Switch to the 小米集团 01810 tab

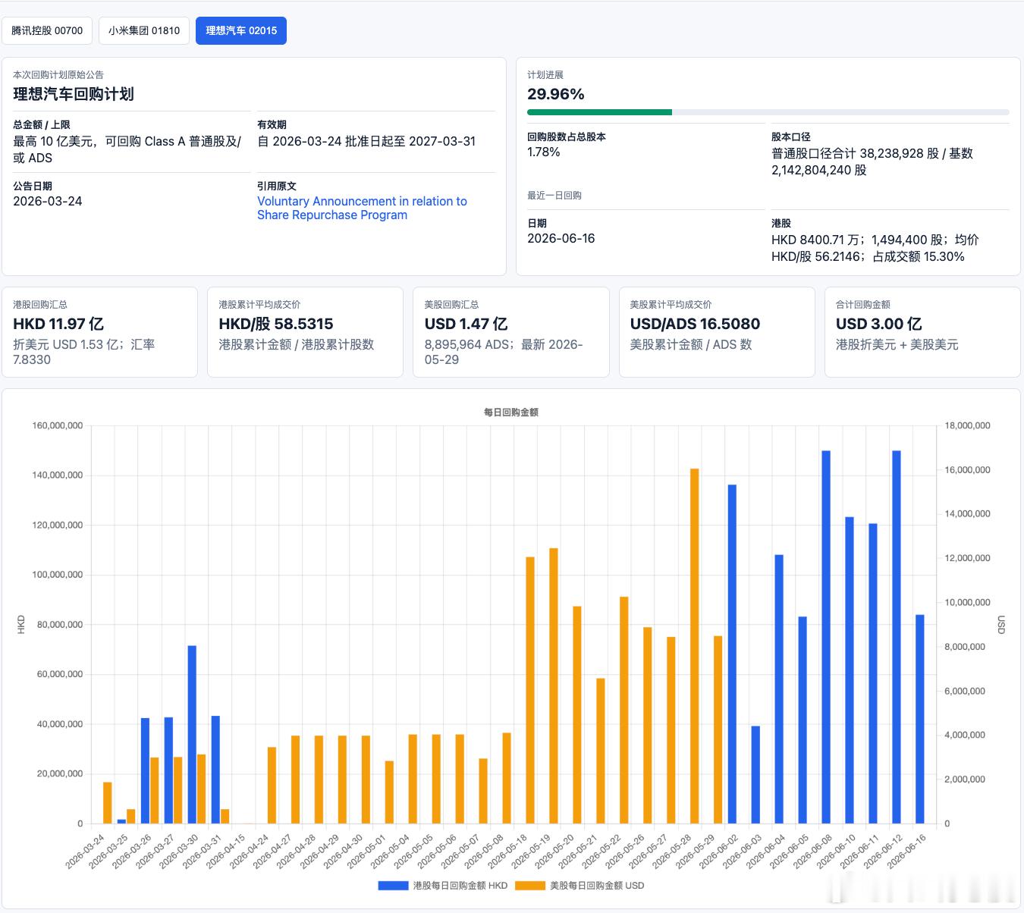[x=144, y=31]
